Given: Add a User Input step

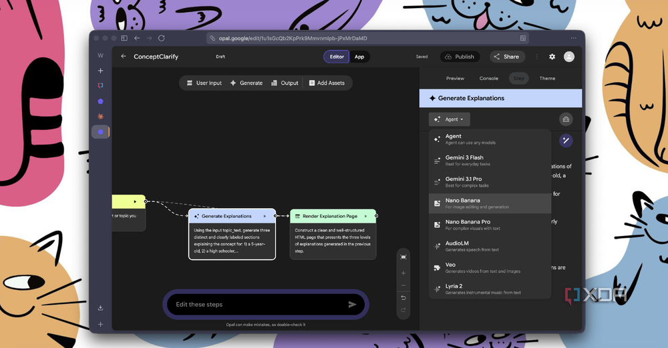Looking at the screenshot, I should 204,83.
